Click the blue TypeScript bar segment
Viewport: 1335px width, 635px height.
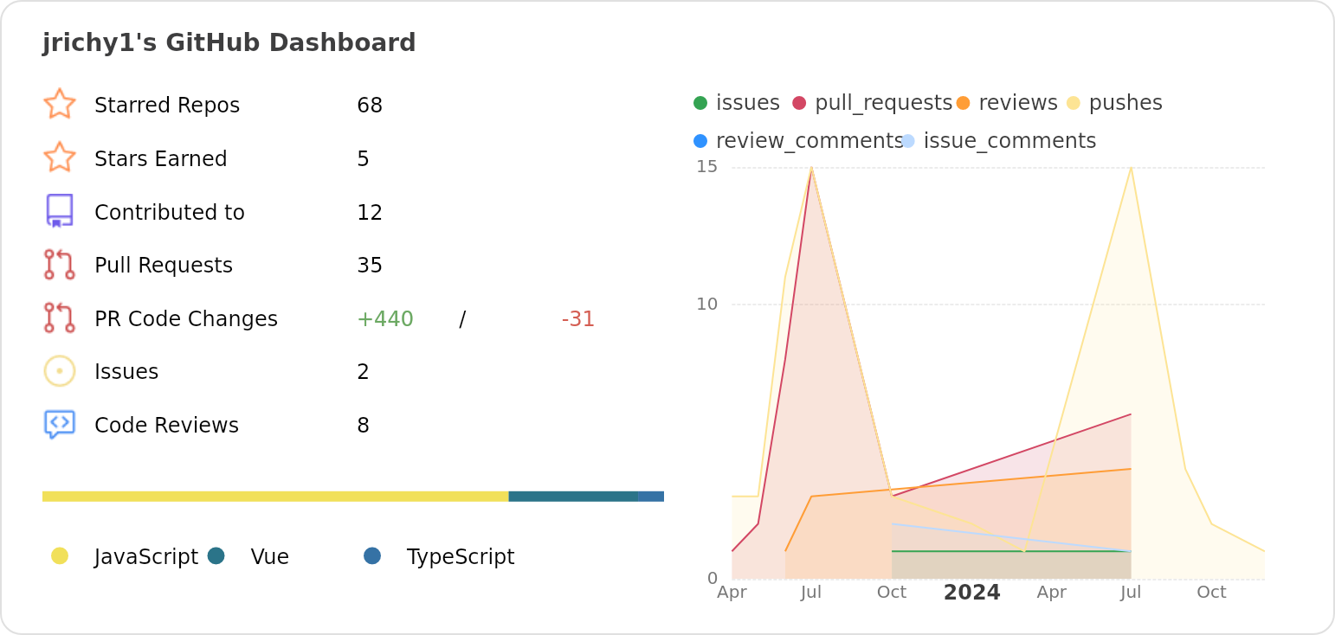coord(651,497)
